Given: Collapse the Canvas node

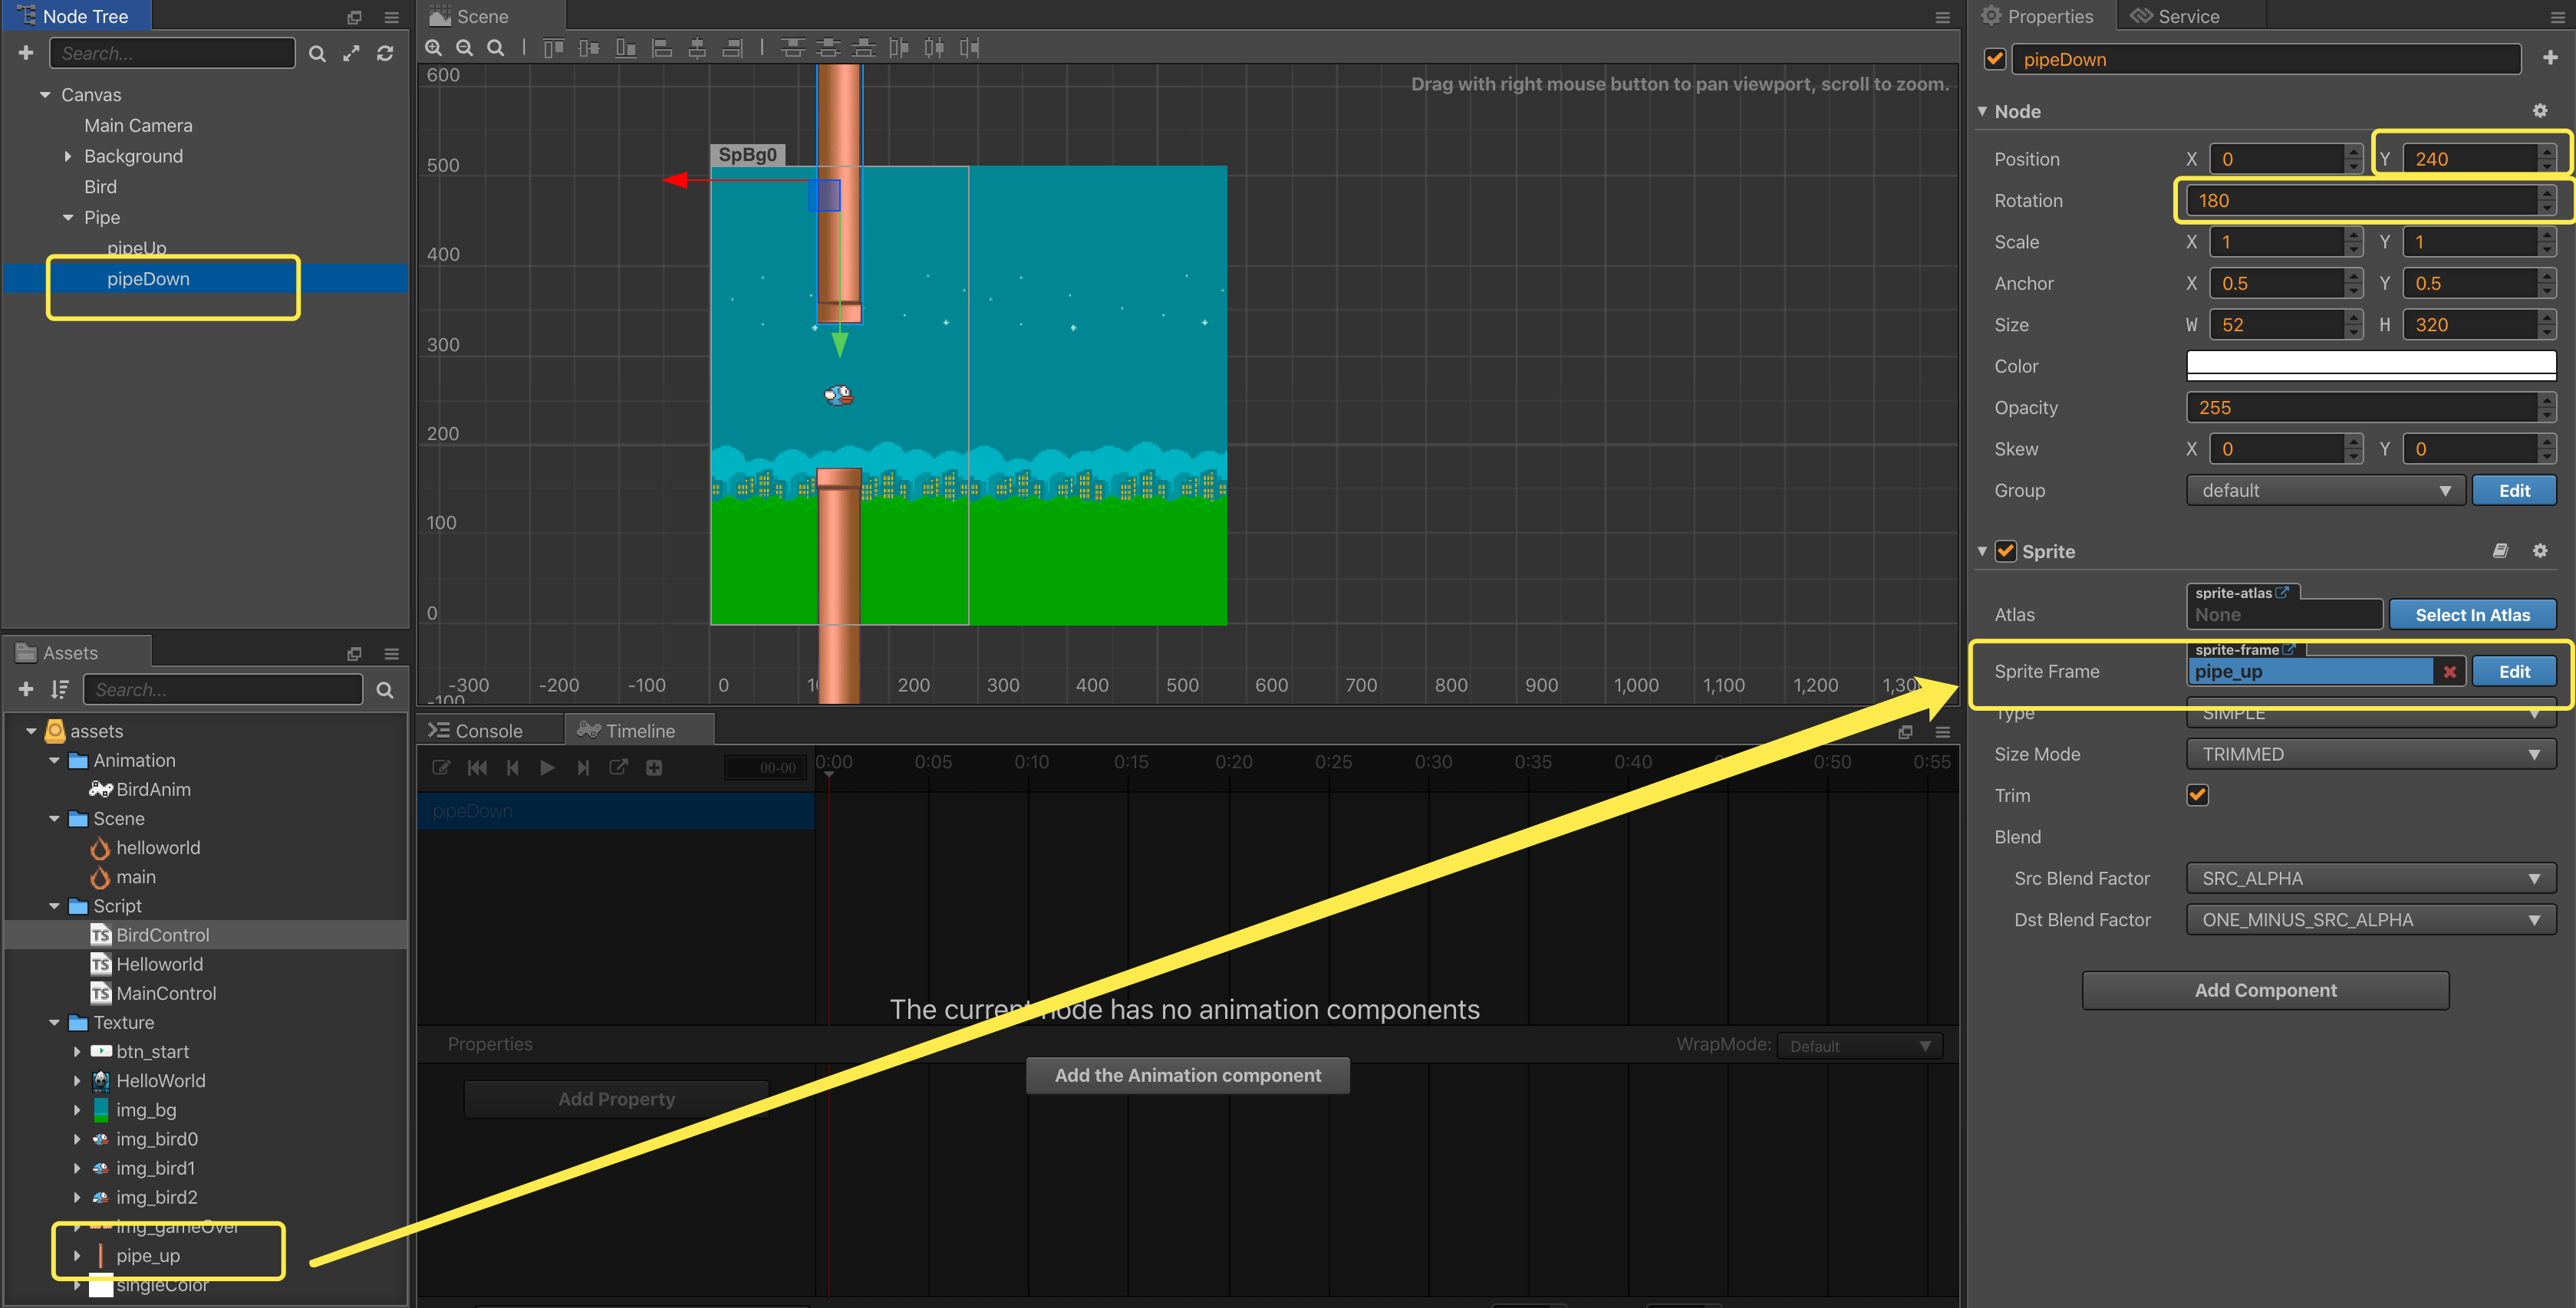Looking at the screenshot, I should pyautogui.click(x=45, y=95).
